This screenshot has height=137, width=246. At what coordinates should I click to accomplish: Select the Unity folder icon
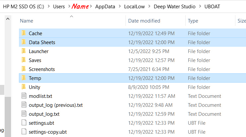coord(24,87)
